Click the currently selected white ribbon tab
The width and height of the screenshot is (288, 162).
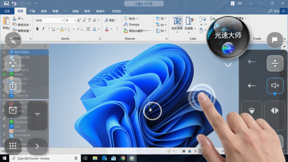tap(20, 11)
